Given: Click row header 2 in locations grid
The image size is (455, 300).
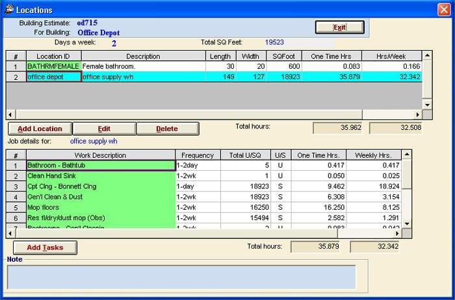Looking at the screenshot, I should 16,77.
